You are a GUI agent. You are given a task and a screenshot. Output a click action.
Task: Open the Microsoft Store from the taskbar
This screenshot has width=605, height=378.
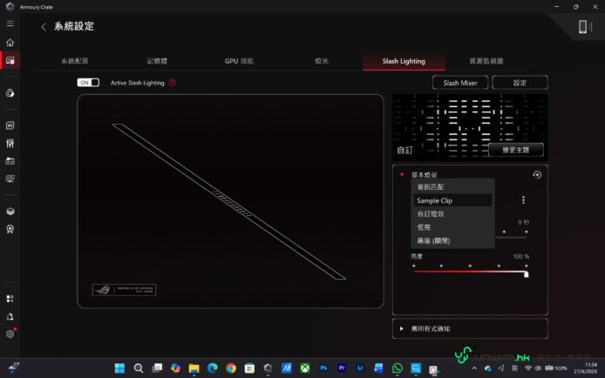point(249,368)
